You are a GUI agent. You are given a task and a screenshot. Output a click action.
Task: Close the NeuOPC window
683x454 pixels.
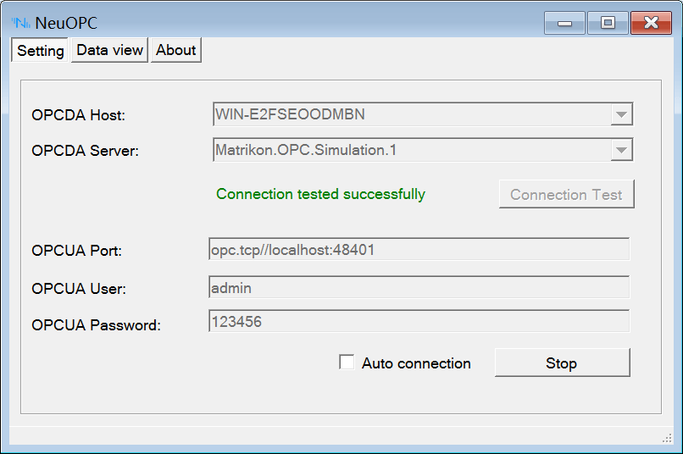coord(651,23)
